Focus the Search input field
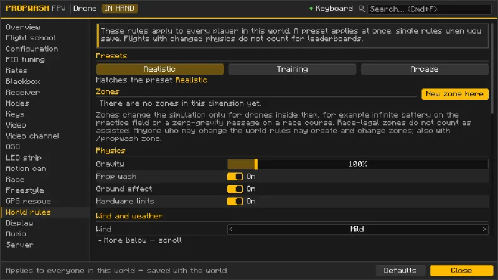 [x=429, y=9]
